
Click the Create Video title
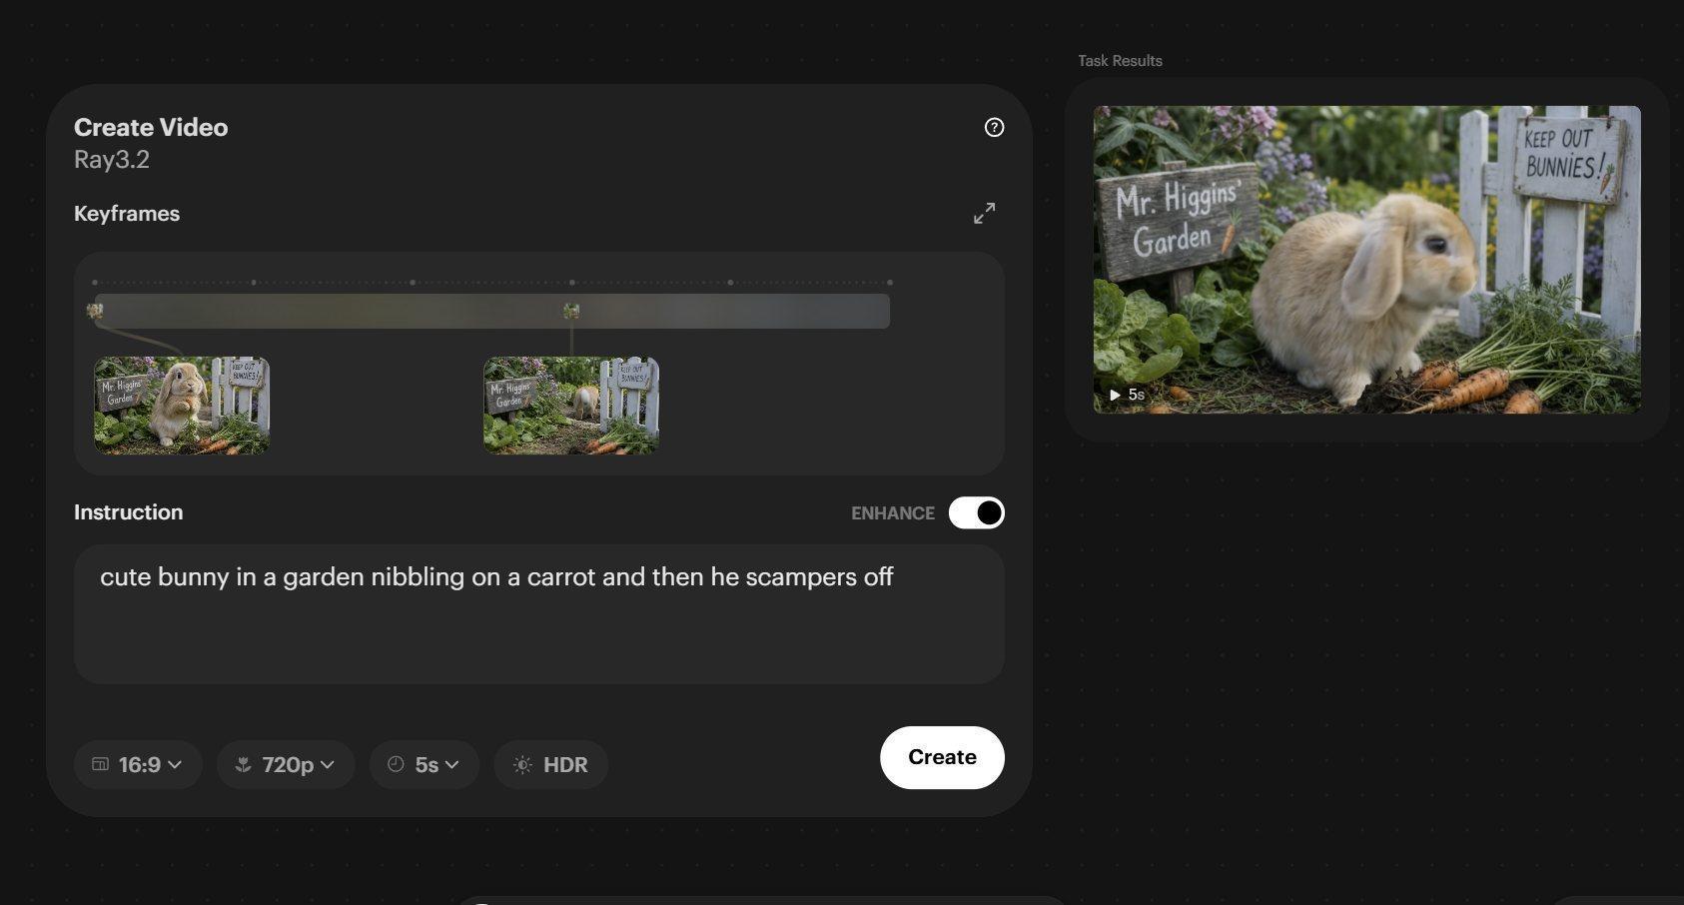(x=151, y=128)
